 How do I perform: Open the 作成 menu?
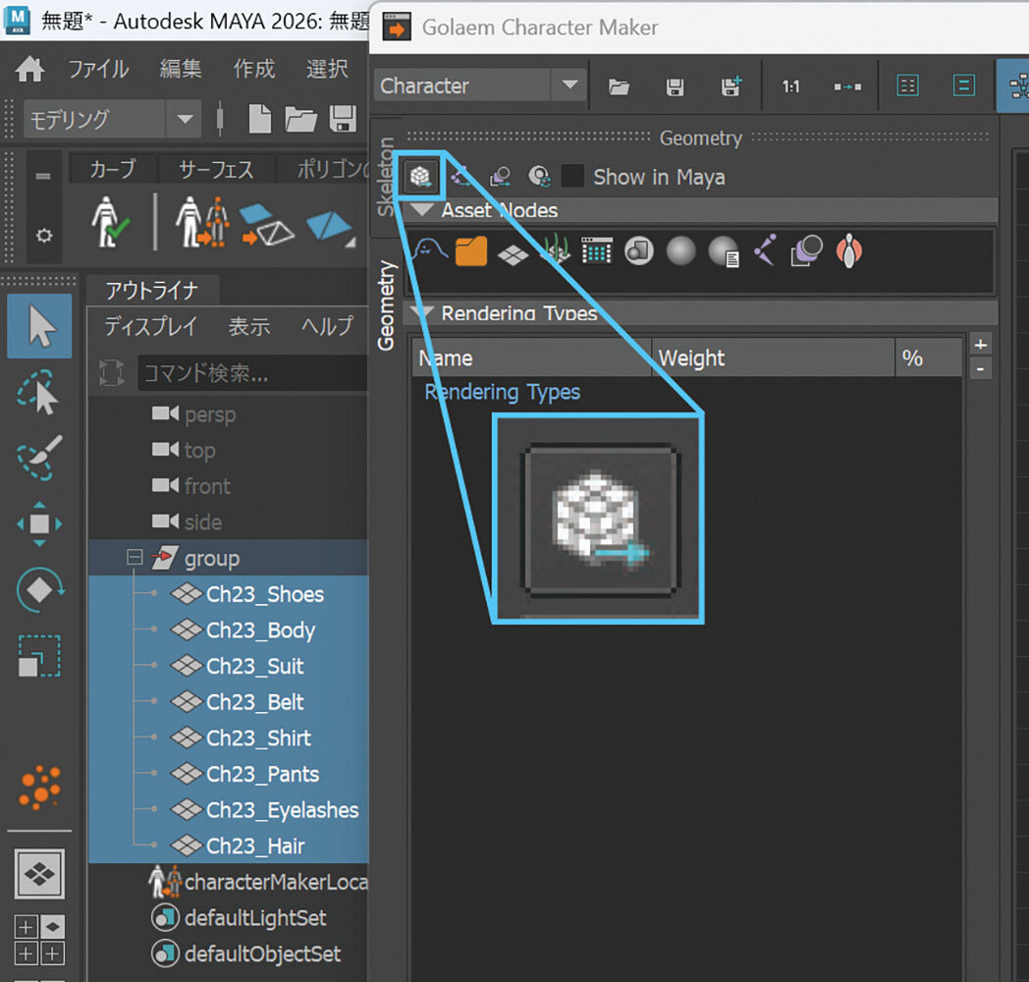click(254, 69)
